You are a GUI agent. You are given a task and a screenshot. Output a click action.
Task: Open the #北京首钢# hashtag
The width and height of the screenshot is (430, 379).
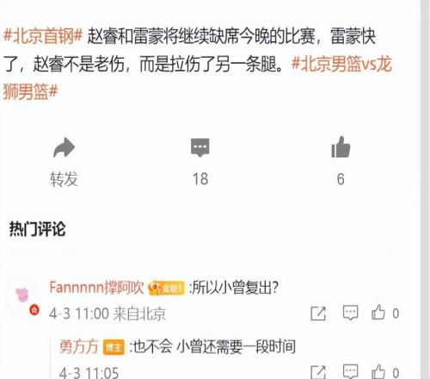tap(43, 36)
